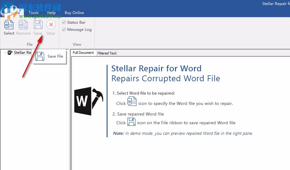Click the Save File tooltip floppy icon

coord(40,56)
